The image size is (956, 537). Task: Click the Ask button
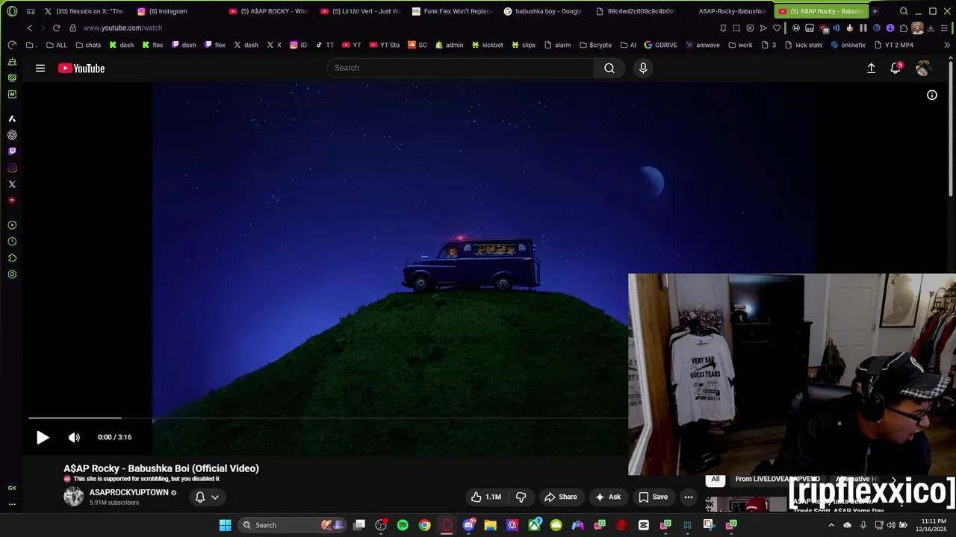click(608, 497)
